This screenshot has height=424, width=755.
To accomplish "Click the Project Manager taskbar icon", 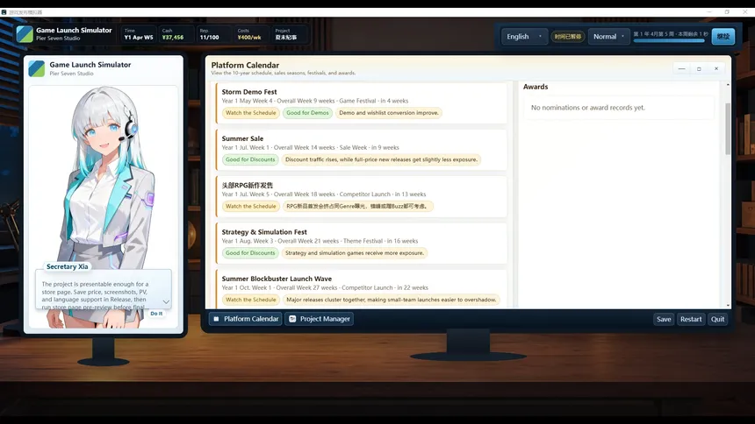I will coord(292,319).
